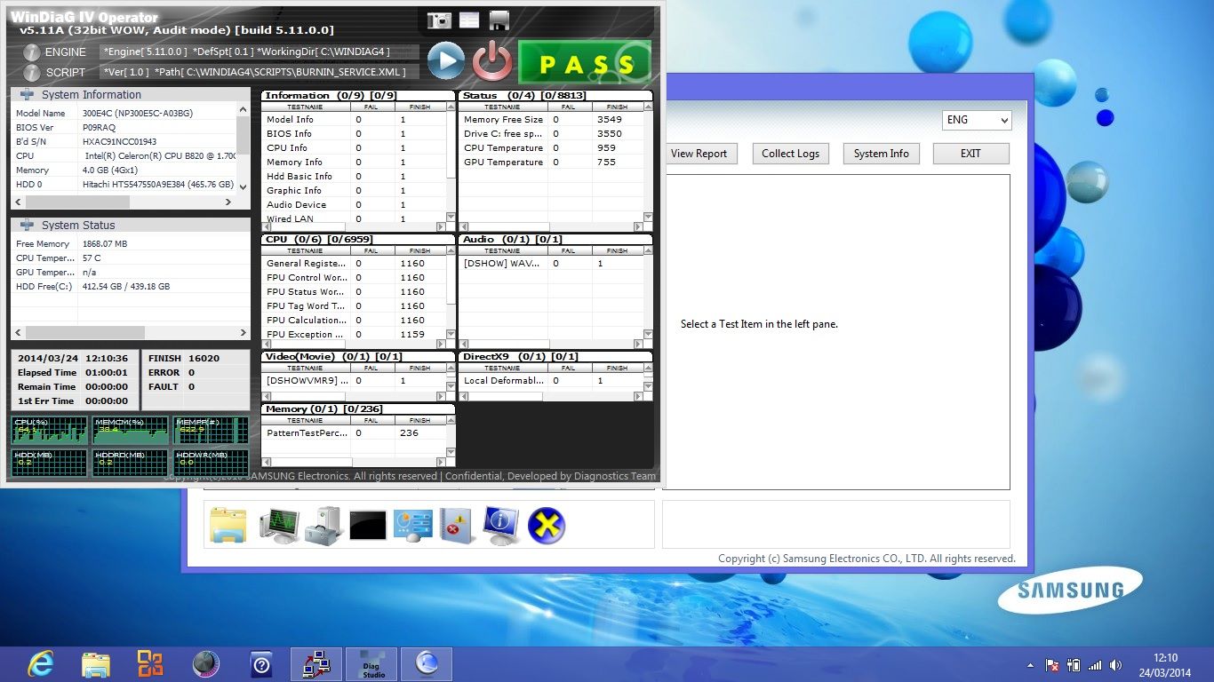Launch the black command prompt icon
The image size is (1214, 682).
pyautogui.click(x=368, y=525)
